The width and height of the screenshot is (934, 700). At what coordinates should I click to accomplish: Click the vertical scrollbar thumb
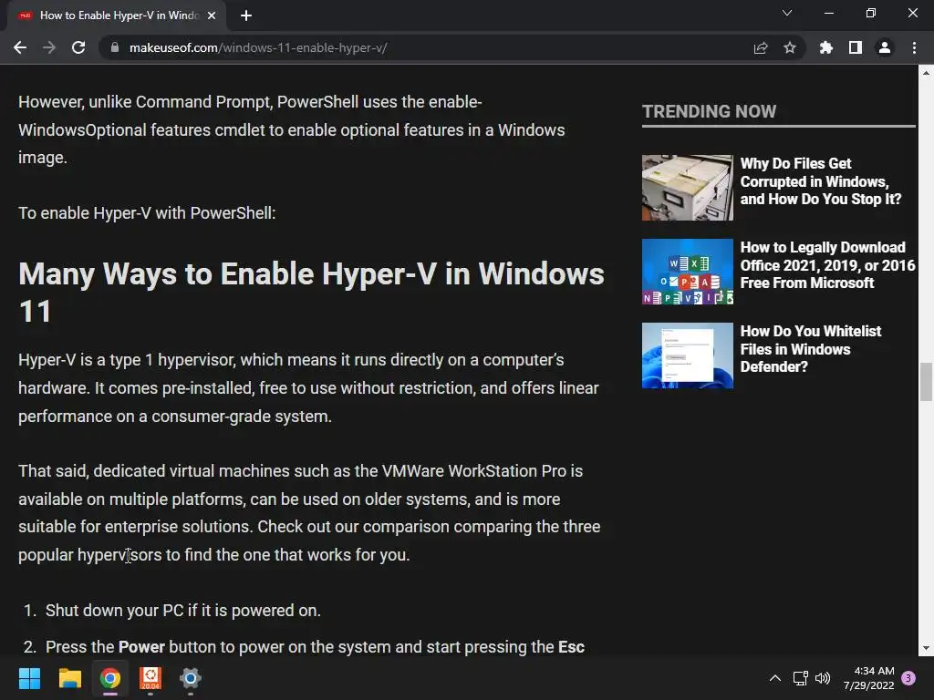pyautogui.click(x=926, y=382)
